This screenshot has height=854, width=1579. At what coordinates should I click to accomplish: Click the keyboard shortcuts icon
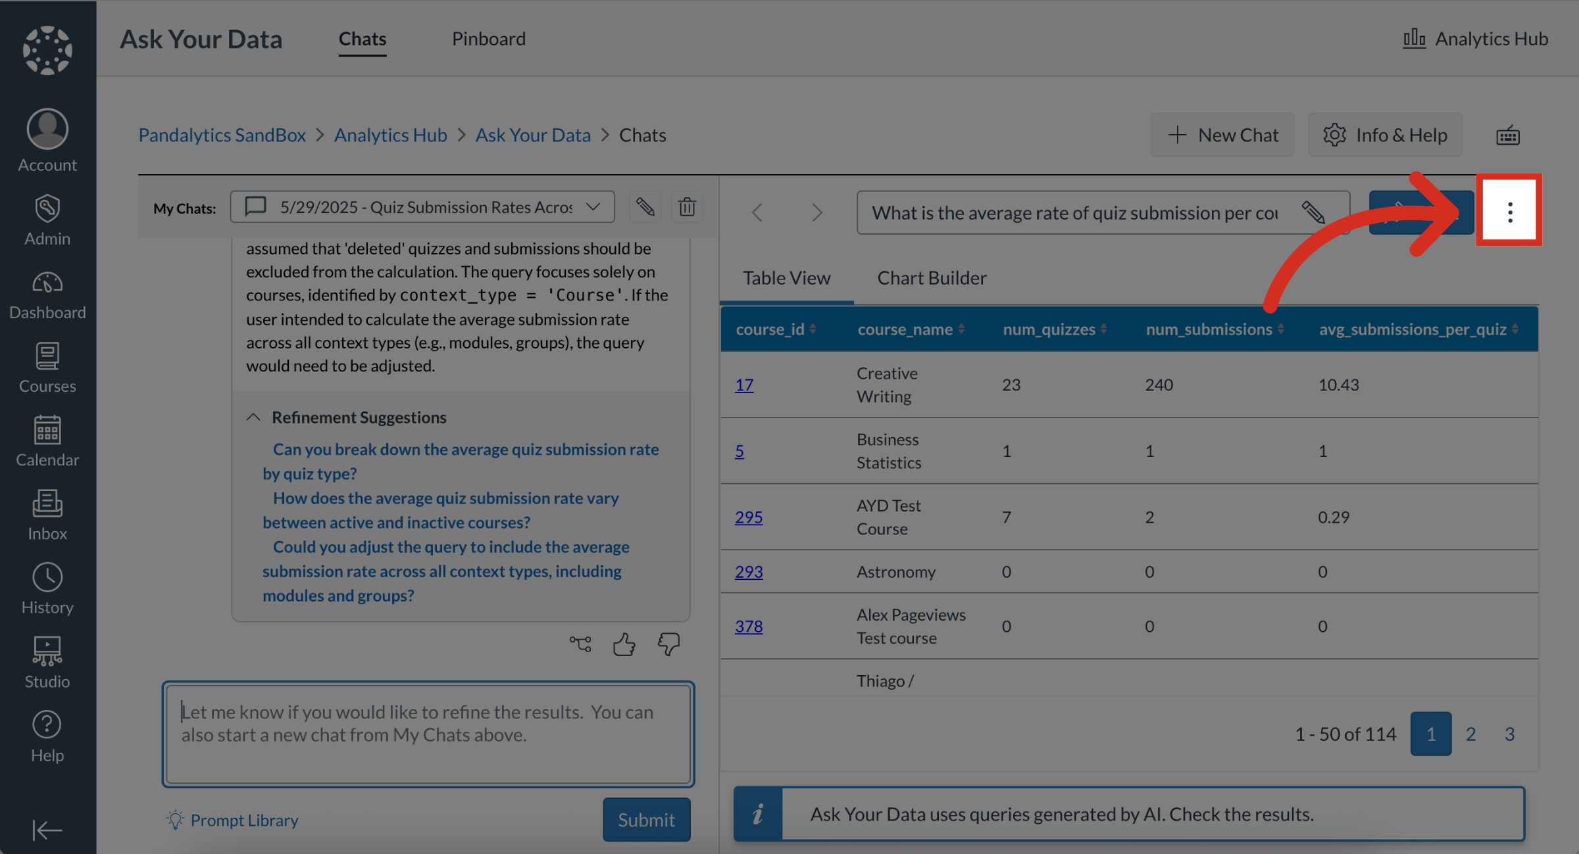1507,135
